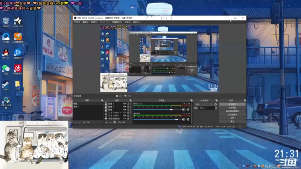Select source 文本 (GDI+) 2 in Sources list
This screenshot has width=301, height=169.
pyautogui.click(x=113, y=113)
